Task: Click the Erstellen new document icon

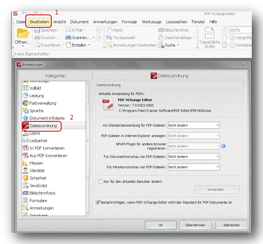Action: [68, 45]
